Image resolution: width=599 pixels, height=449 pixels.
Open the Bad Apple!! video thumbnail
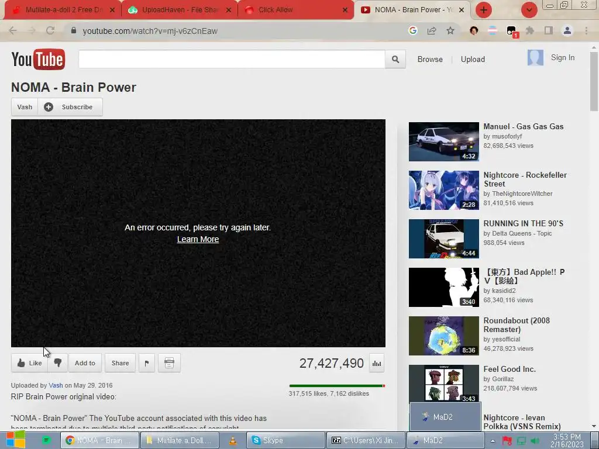[x=443, y=287]
